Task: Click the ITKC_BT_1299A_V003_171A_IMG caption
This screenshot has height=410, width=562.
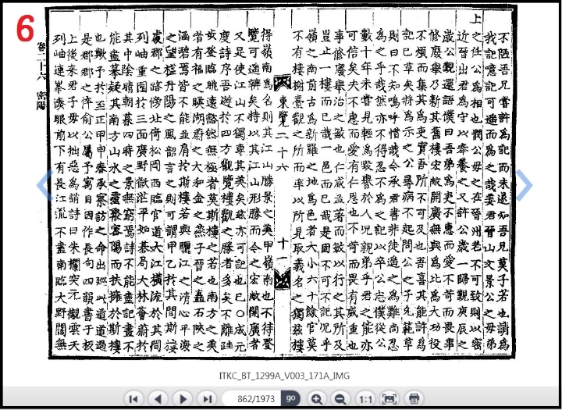Action: [284, 376]
